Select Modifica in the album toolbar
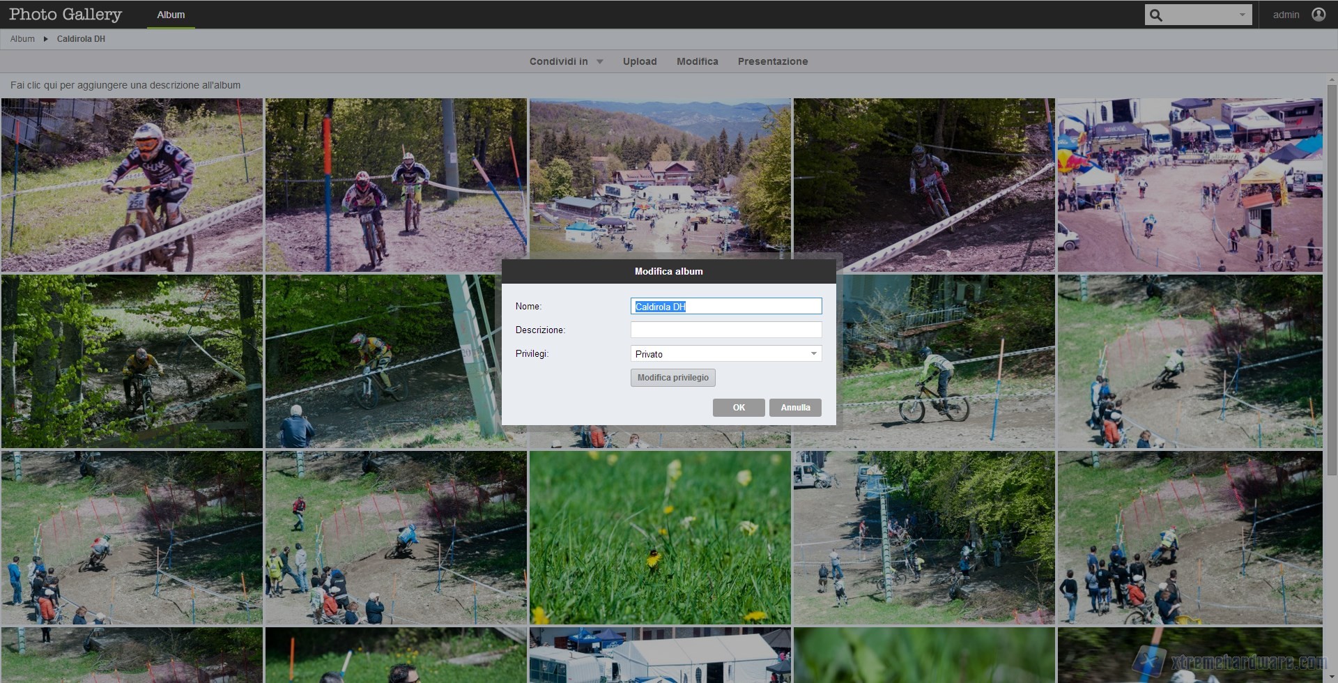The image size is (1338, 683). pyautogui.click(x=697, y=61)
